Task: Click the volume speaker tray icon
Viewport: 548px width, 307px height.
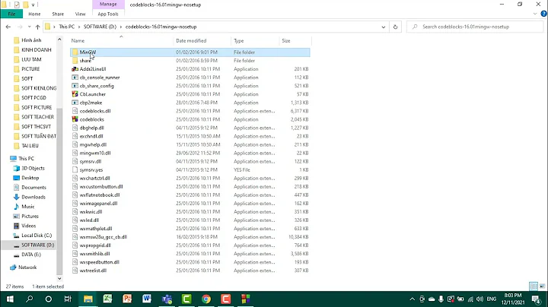Action: [x=479, y=299]
